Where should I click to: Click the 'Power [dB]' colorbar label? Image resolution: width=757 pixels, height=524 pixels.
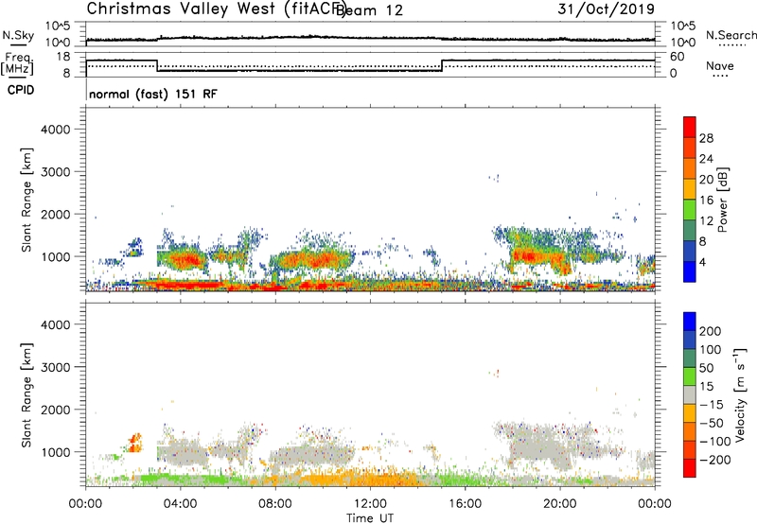click(722, 200)
